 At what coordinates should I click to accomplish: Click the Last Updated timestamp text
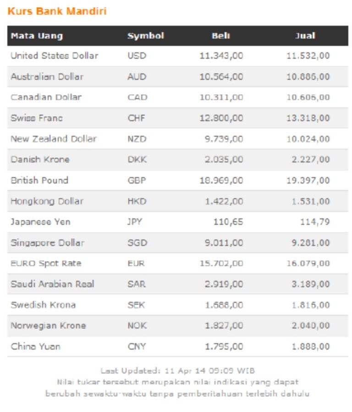point(177,371)
